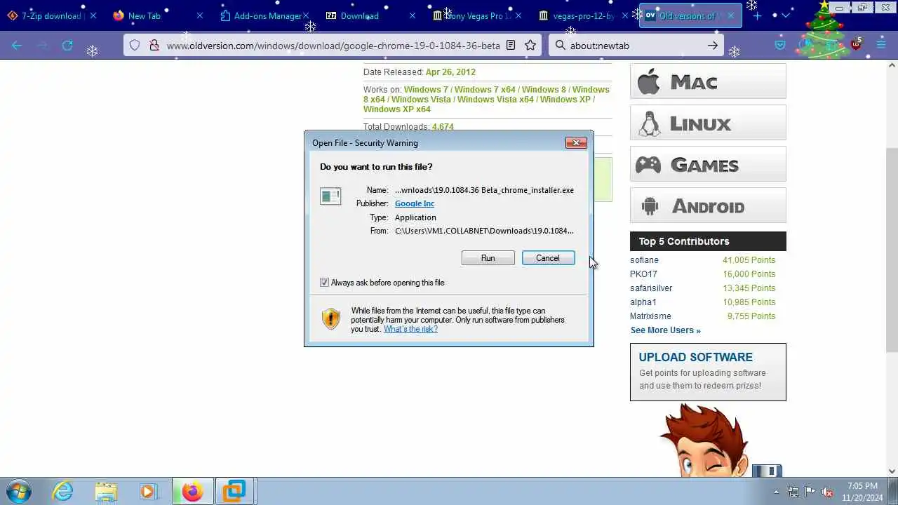Bookmark this page with the star
Screen dimensions: 898x505
click(530, 45)
